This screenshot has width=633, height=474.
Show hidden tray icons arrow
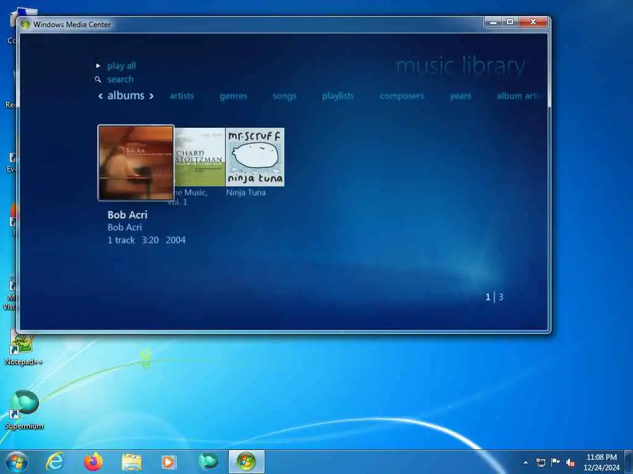525,462
